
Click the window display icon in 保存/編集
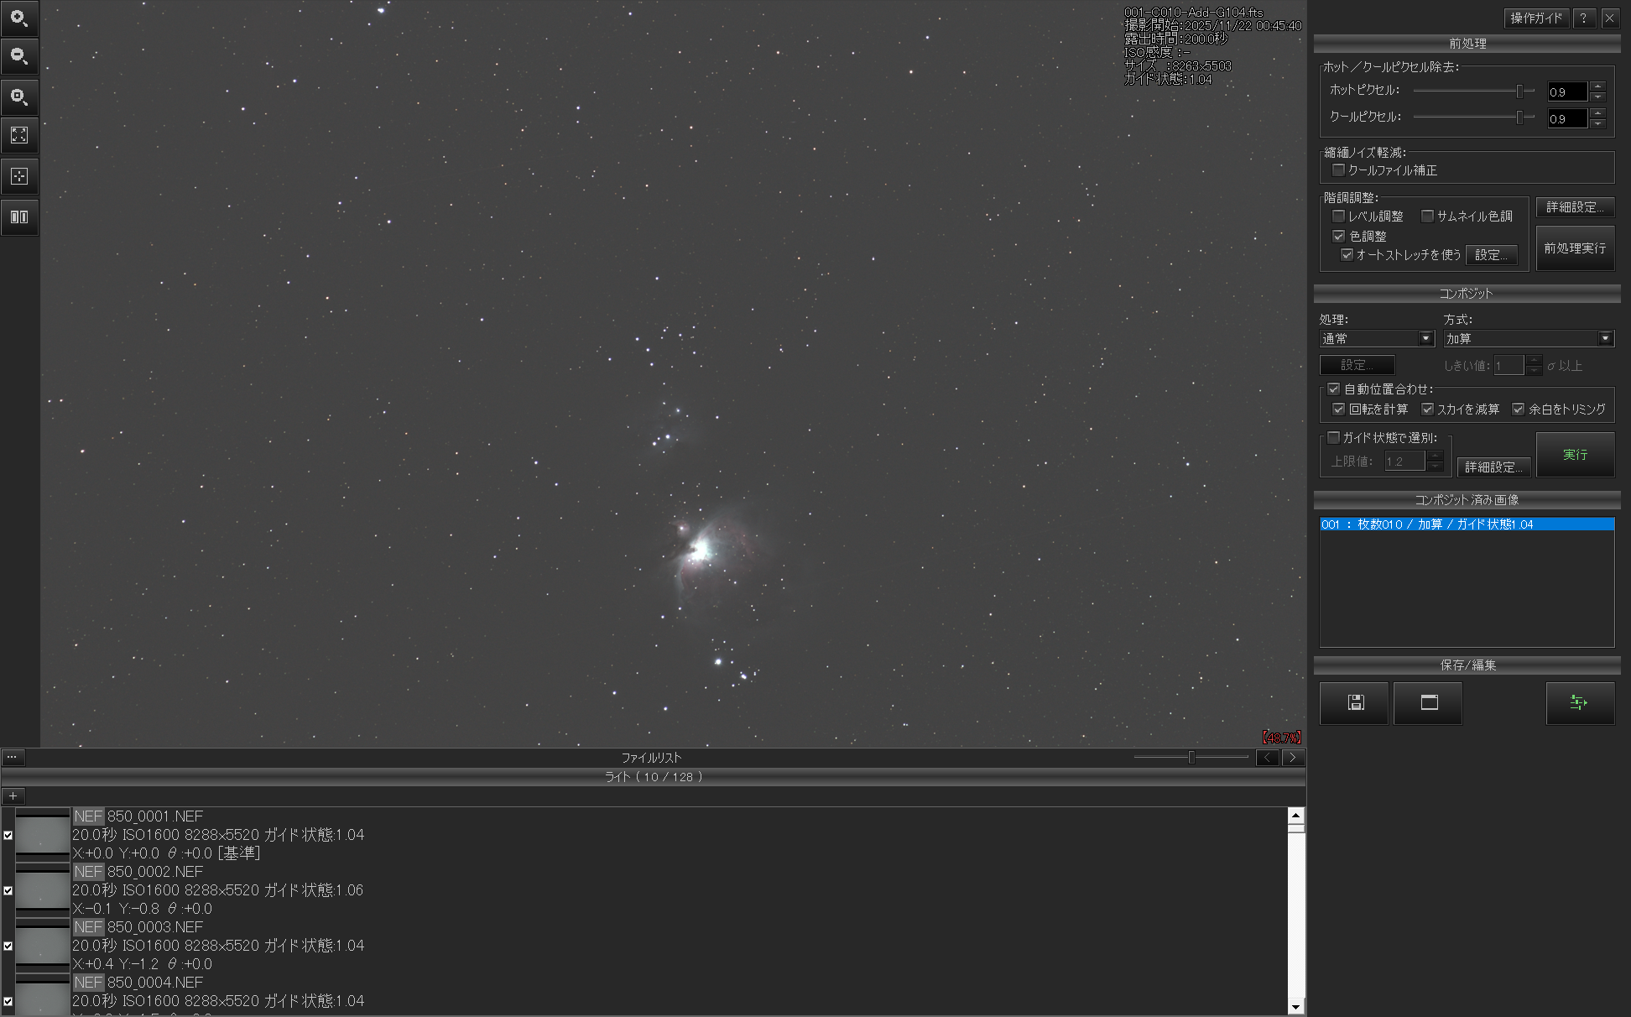1428,703
